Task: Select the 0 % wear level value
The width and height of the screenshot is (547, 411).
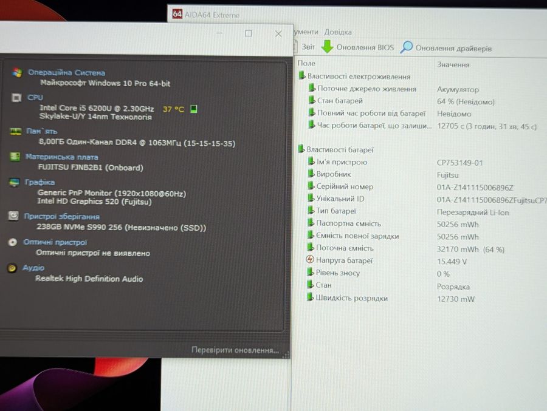Action: (x=443, y=274)
